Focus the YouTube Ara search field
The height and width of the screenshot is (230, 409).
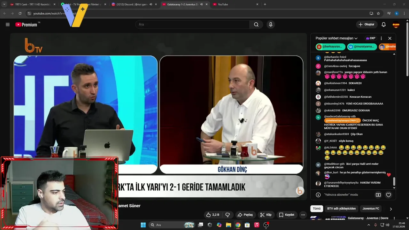click(192, 25)
